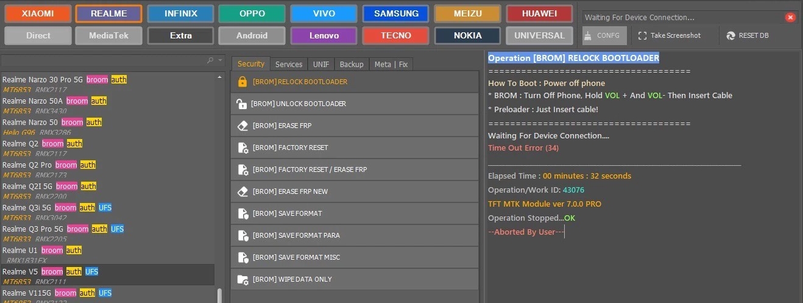Viewport: 803px width, 303px height.
Task: Select Realme Narzo 30 Pro 5G model
Action: click(x=108, y=84)
